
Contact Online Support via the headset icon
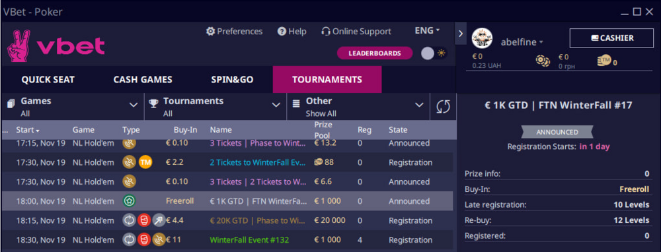(x=325, y=32)
